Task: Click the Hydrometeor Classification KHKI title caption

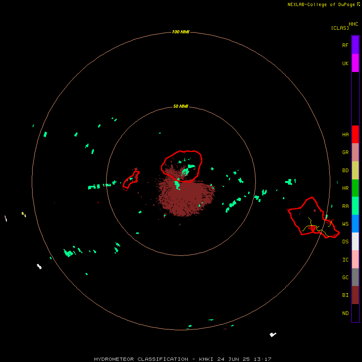Action: [x=183, y=359]
